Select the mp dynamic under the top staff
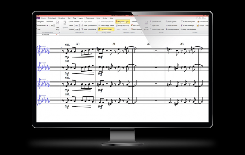245x155 pixels. click(67, 57)
